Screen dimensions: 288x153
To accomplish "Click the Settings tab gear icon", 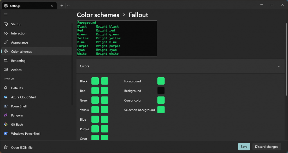I will 6,6.
